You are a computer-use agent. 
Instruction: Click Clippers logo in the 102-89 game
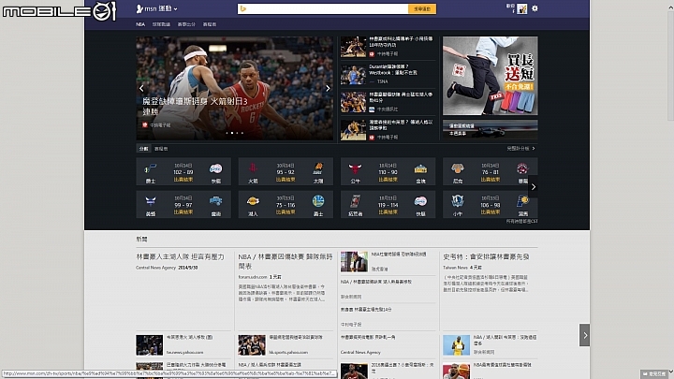[216, 168]
